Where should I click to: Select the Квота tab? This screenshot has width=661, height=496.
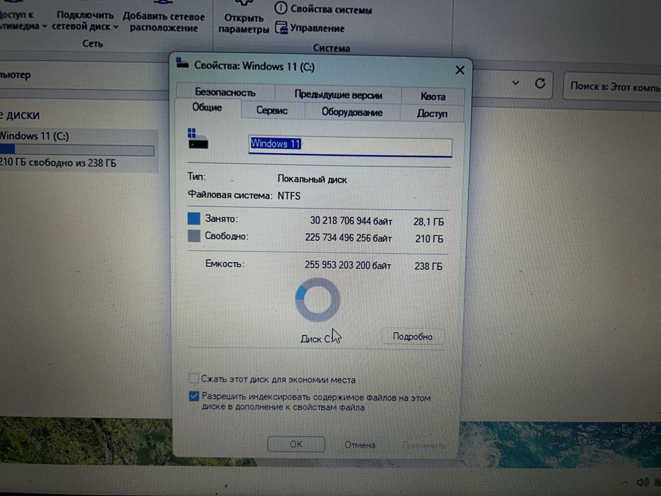(433, 96)
